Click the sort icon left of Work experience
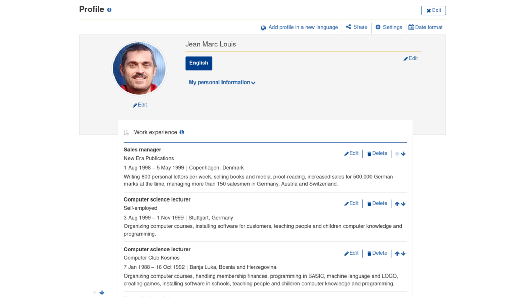The image size is (525, 297). 126,133
